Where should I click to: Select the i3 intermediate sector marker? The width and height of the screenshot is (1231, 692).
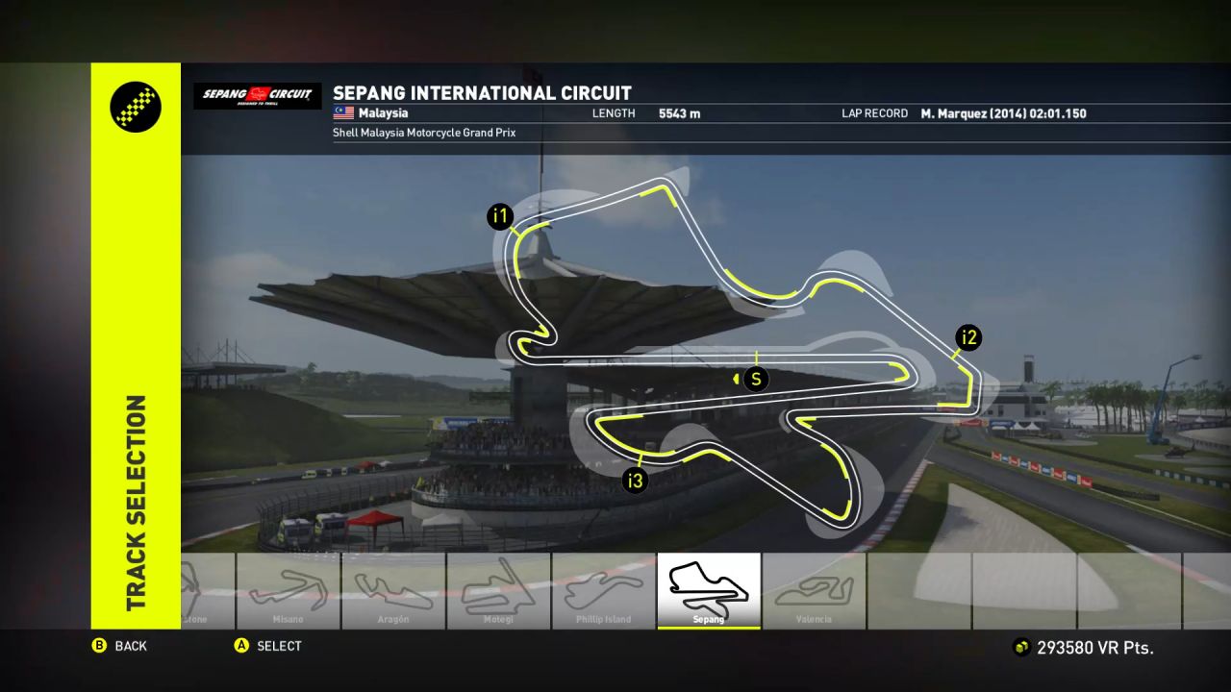pos(634,481)
